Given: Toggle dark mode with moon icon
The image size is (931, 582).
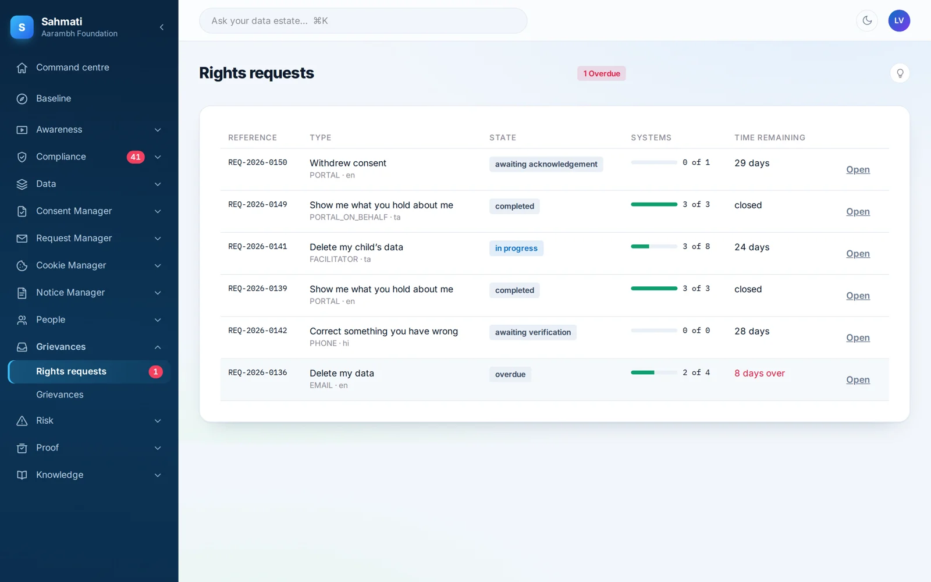Looking at the screenshot, I should tap(867, 21).
